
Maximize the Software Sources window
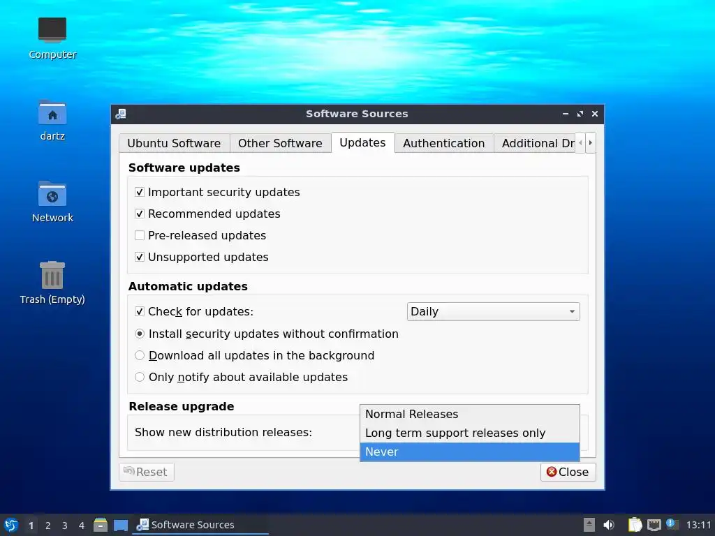click(580, 114)
